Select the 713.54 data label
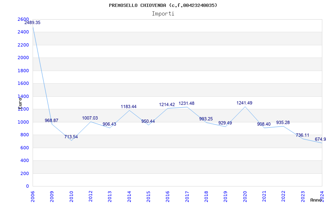The image size is (326, 204). click(x=71, y=137)
